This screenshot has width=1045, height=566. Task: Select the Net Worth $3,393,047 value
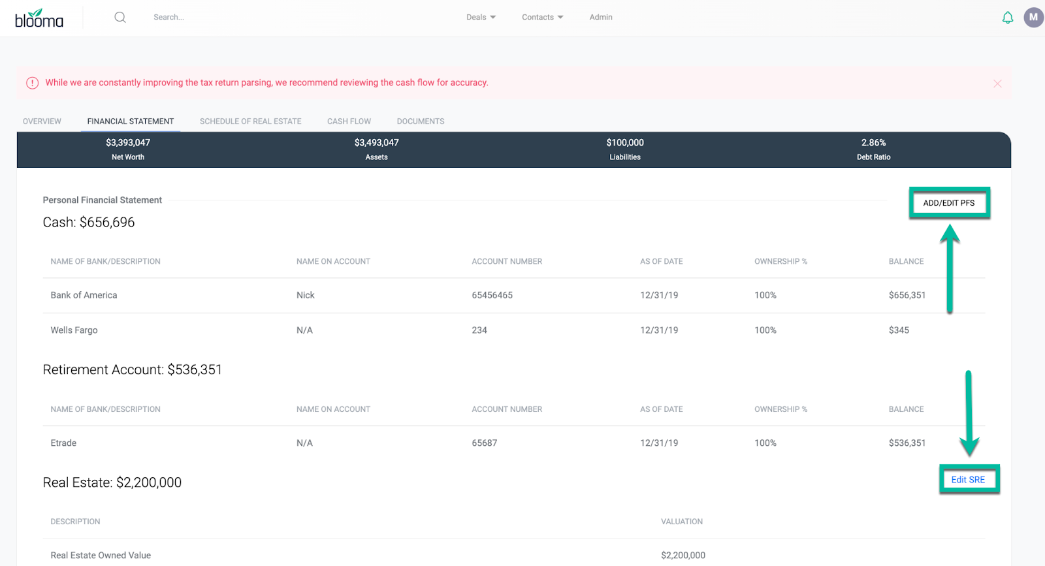tap(128, 143)
